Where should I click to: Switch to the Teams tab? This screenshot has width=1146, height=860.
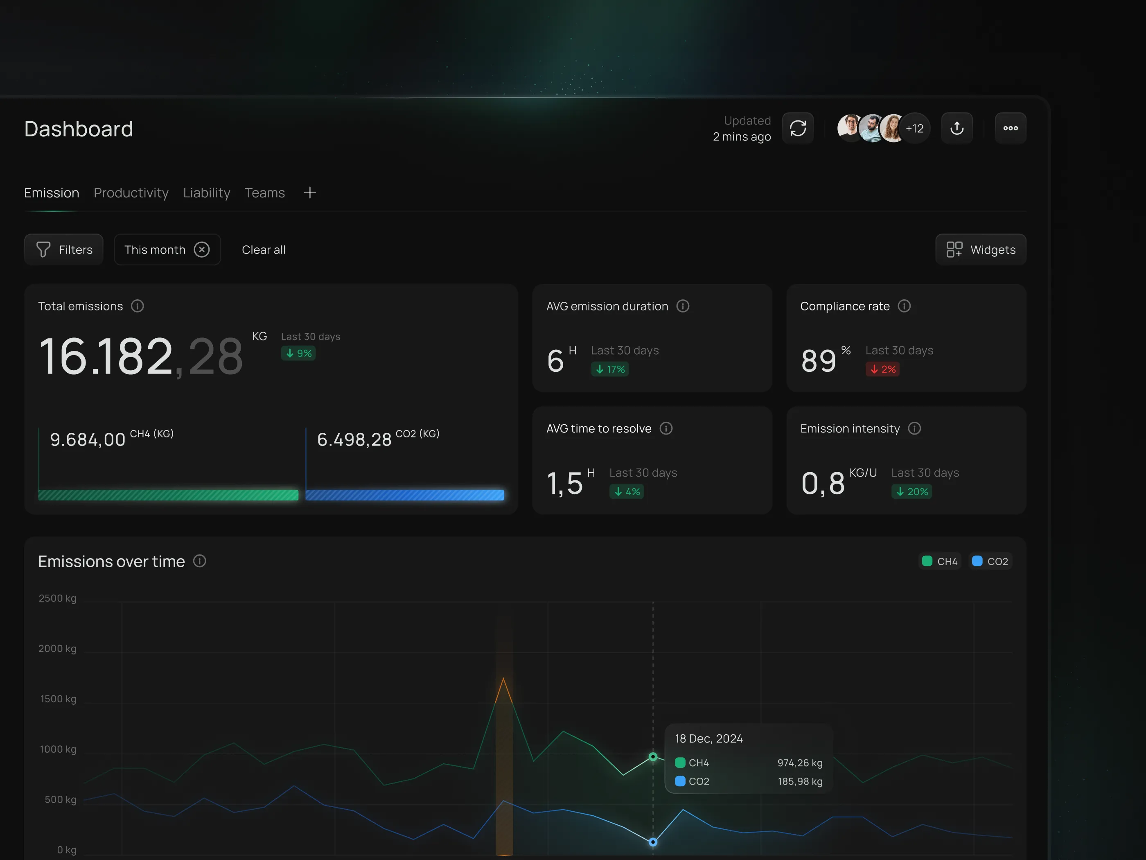[265, 193]
